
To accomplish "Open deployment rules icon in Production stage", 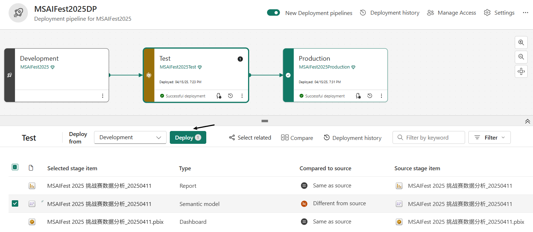I will (x=358, y=96).
